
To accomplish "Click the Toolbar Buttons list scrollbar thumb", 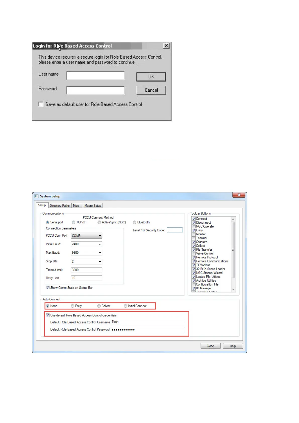I will click(233, 250).
